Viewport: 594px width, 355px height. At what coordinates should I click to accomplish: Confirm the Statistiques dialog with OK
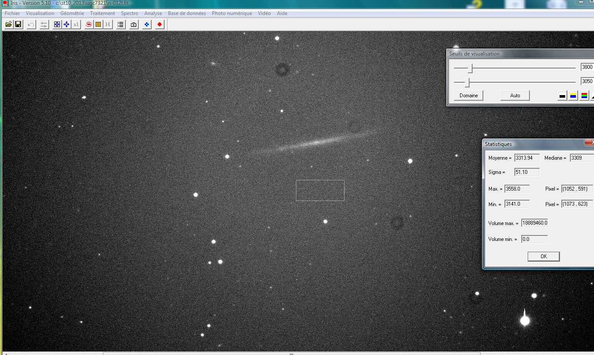[544, 256]
